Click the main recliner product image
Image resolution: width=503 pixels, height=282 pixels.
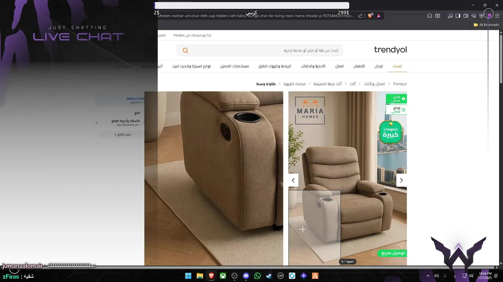point(347,179)
